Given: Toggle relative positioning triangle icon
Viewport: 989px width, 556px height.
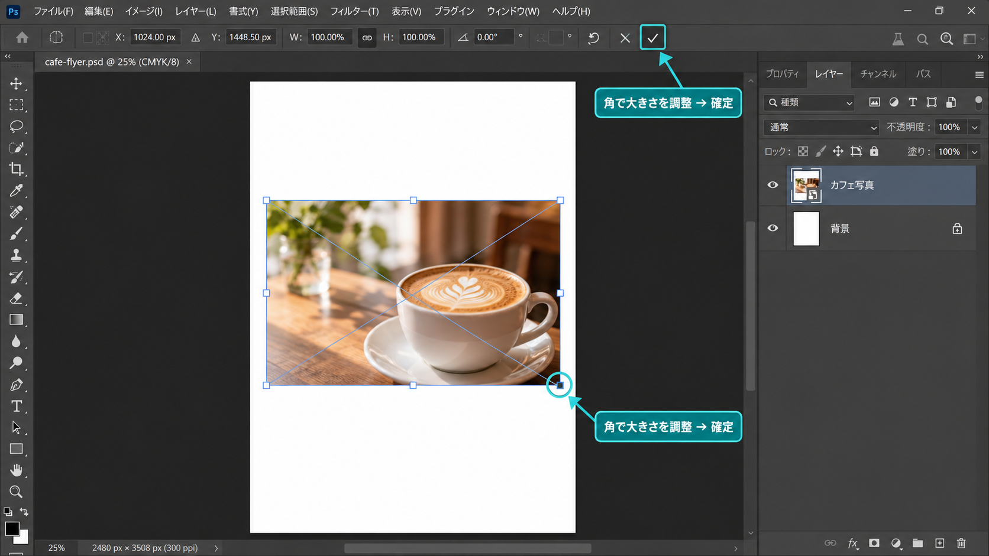Looking at the screenshot, I should pyautogui.click(x=195, y=37).
